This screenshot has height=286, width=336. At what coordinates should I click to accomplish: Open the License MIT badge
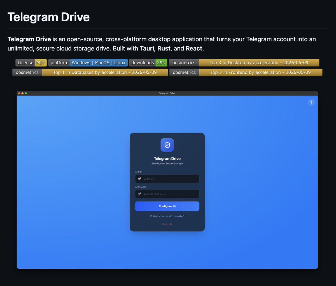[x=31, y=63]
